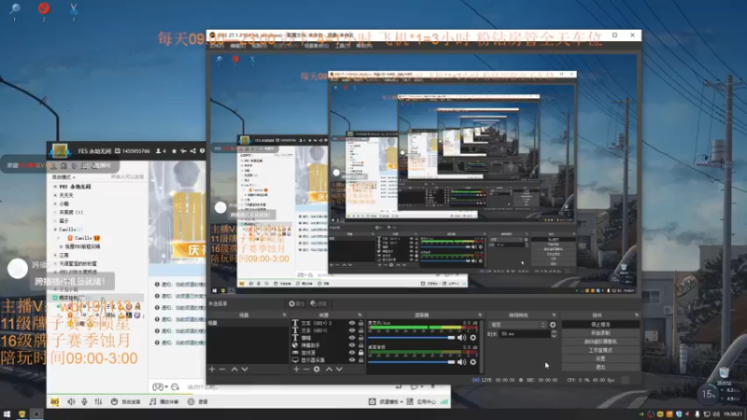The image size is (747, 420).
Task: Expand FES 永劫无间 channel tree node
Action: click(55, 187)
